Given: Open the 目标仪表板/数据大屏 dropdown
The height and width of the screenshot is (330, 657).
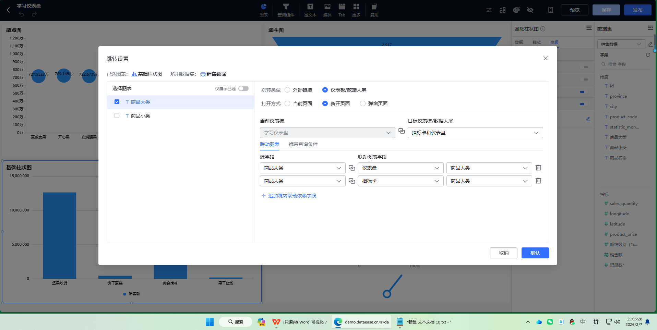Looking at the screenshot, I should 475,133.
